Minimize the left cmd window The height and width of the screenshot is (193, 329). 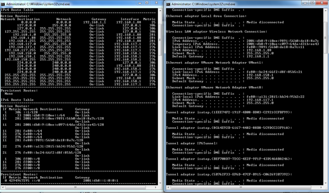coord(140,3)
